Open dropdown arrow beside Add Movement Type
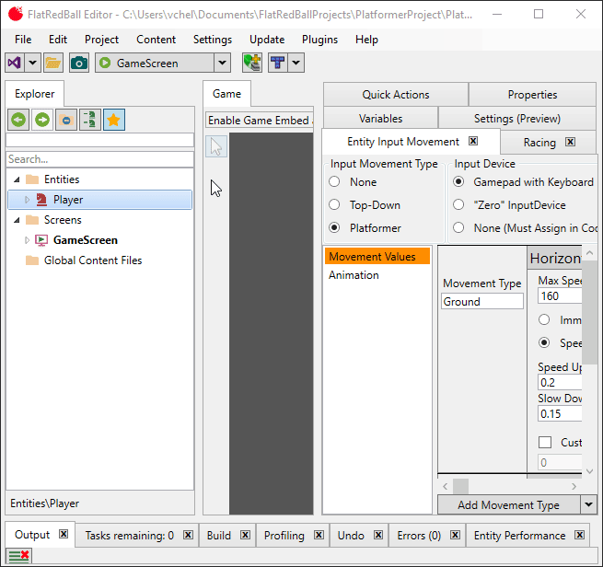The image size is (603, 567). pos(588,504)
